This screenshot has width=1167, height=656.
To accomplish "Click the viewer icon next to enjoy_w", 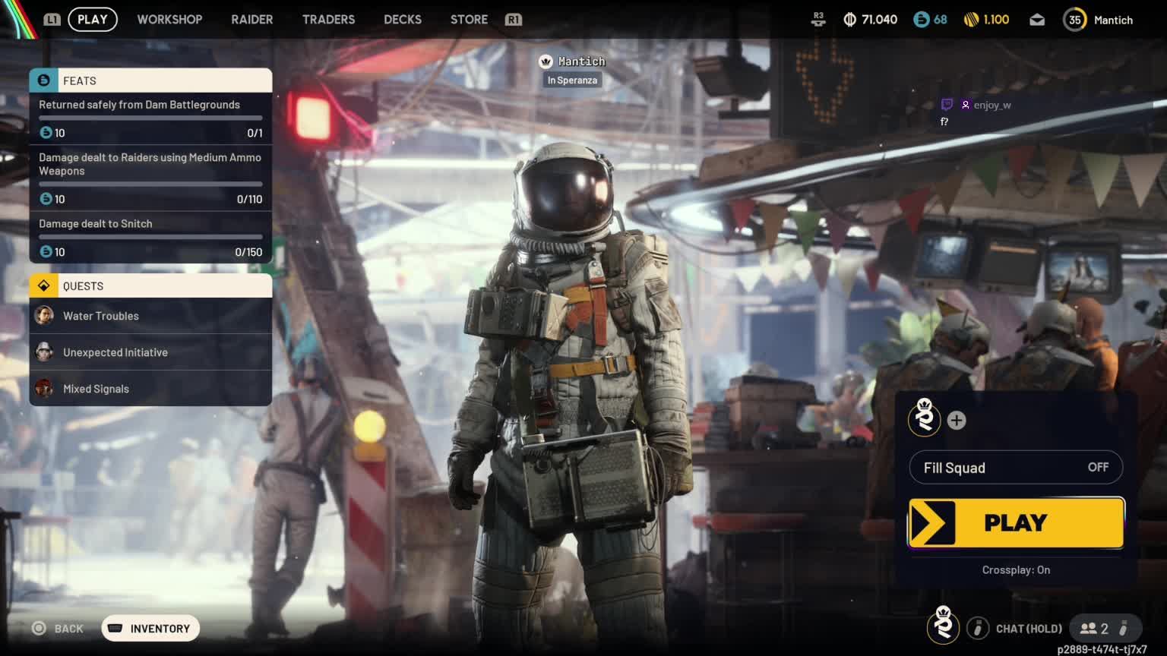I will pos(965,105).
